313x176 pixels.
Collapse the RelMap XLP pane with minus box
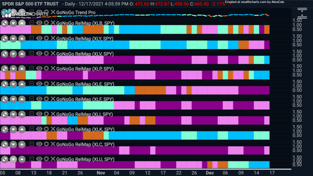click(31, 68)
